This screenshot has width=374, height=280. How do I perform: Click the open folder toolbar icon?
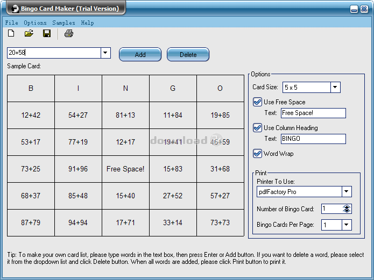click(x=29, y=34)
